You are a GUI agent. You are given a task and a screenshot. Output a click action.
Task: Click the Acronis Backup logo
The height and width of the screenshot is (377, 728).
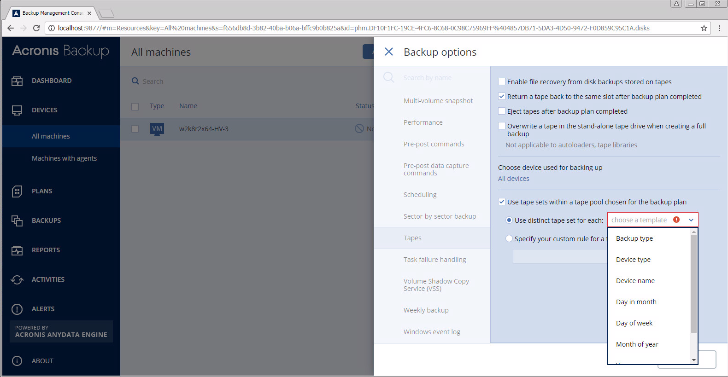[61, 51]
